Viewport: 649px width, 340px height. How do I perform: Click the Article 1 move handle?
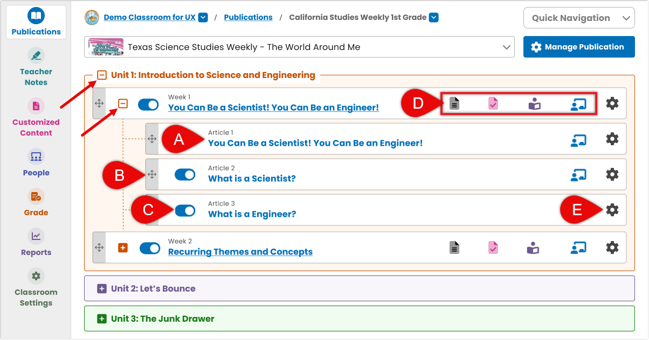pyautogui.click(x=152, y=139)
